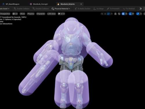
Task: Toggle grid snapping in viewport toolbar
Action: click(x=123, y=14)
